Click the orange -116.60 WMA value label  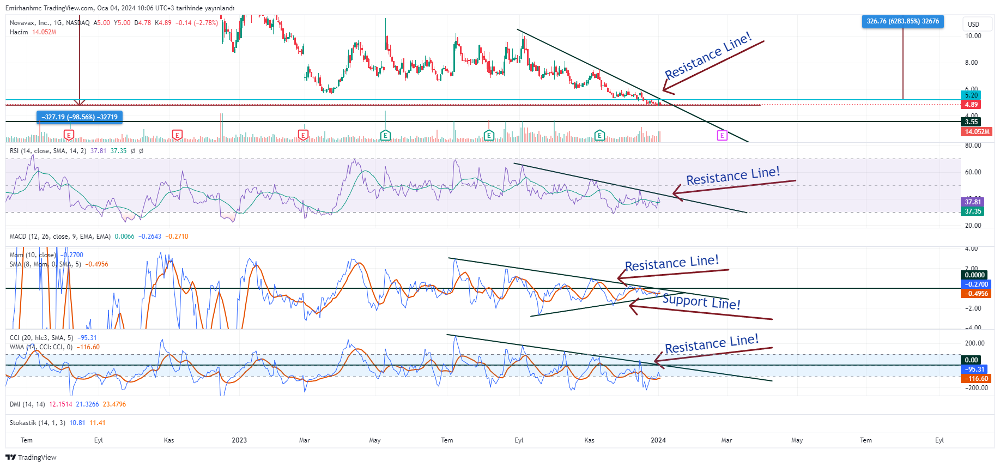pyautogui.click(x=977, y=379)
